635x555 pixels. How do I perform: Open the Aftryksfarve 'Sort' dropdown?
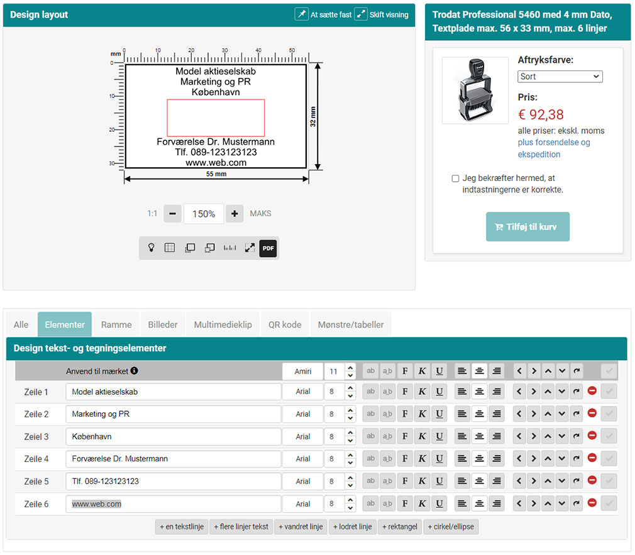pyautogui.click(x=560, y=77)
